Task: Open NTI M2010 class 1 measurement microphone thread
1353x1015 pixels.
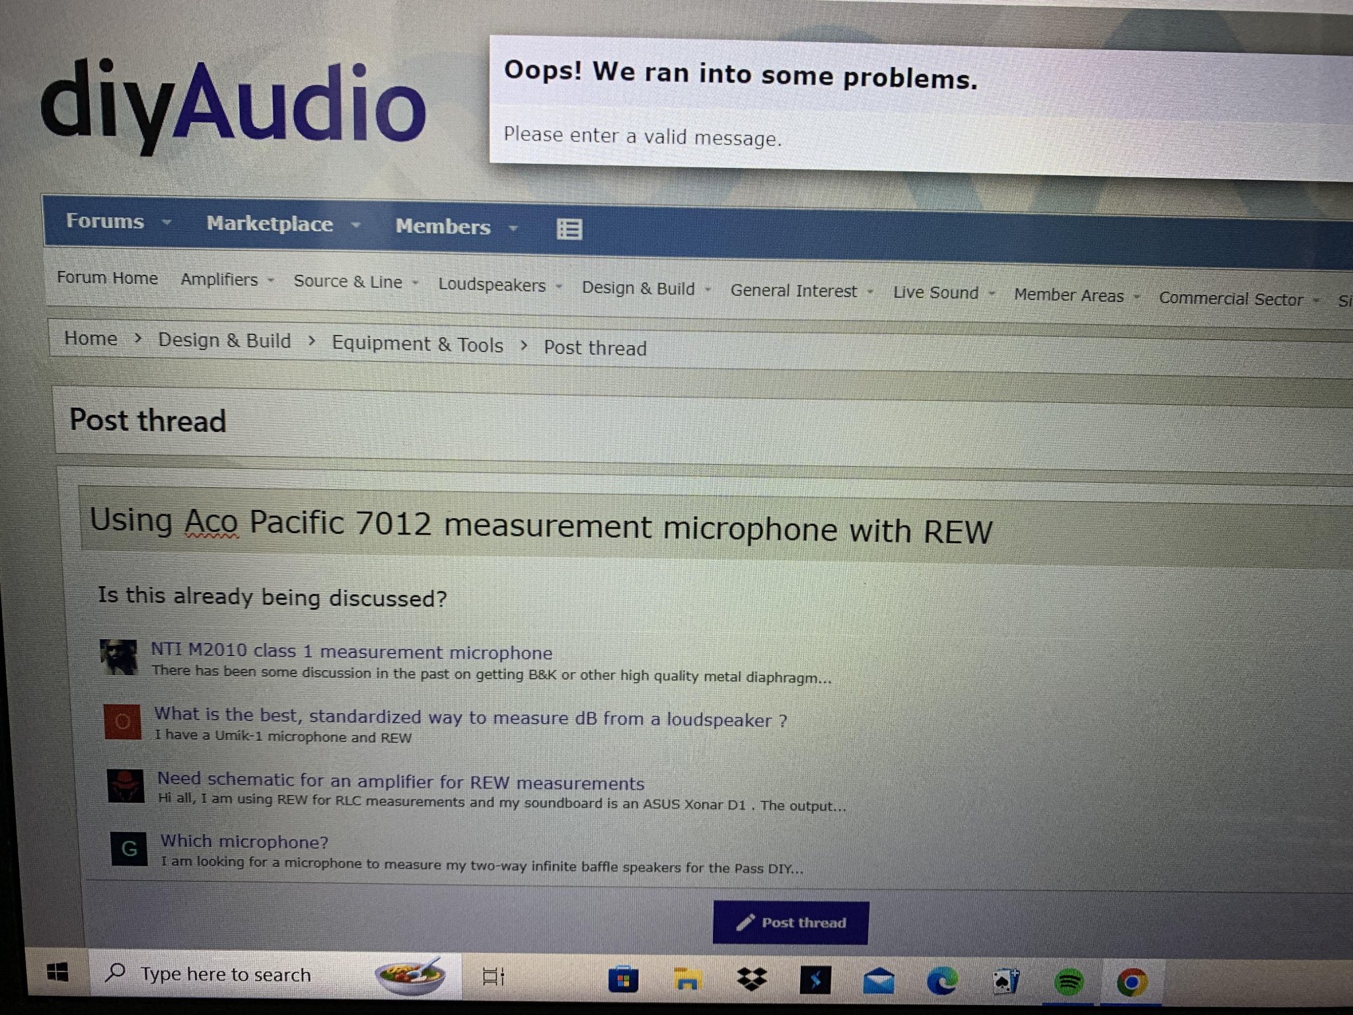Action: point(351,651)
